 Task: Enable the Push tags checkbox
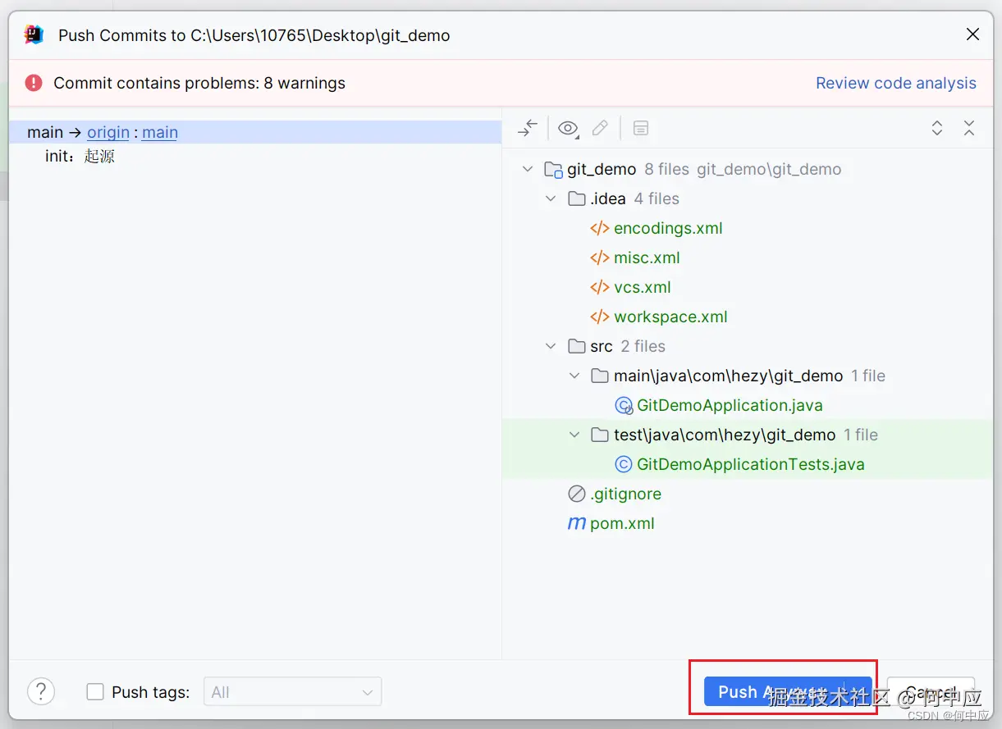coord(95,692)
